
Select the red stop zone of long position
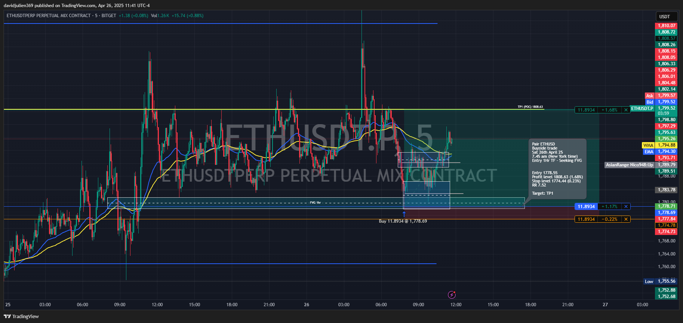[x=501, y=213]
